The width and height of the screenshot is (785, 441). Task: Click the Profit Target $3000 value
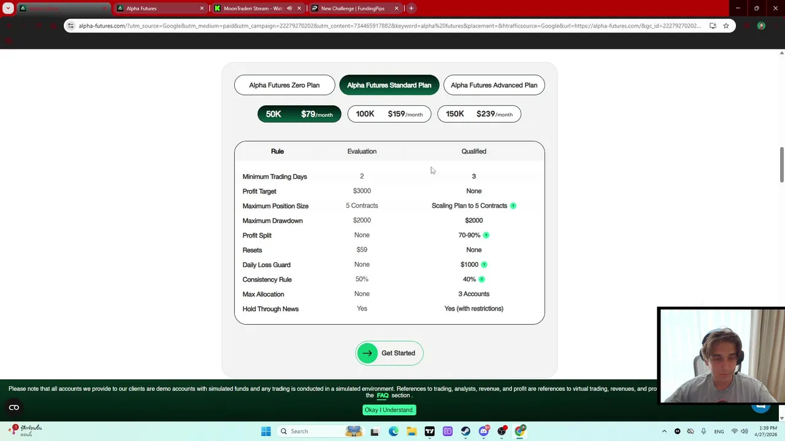coord(362,191)
